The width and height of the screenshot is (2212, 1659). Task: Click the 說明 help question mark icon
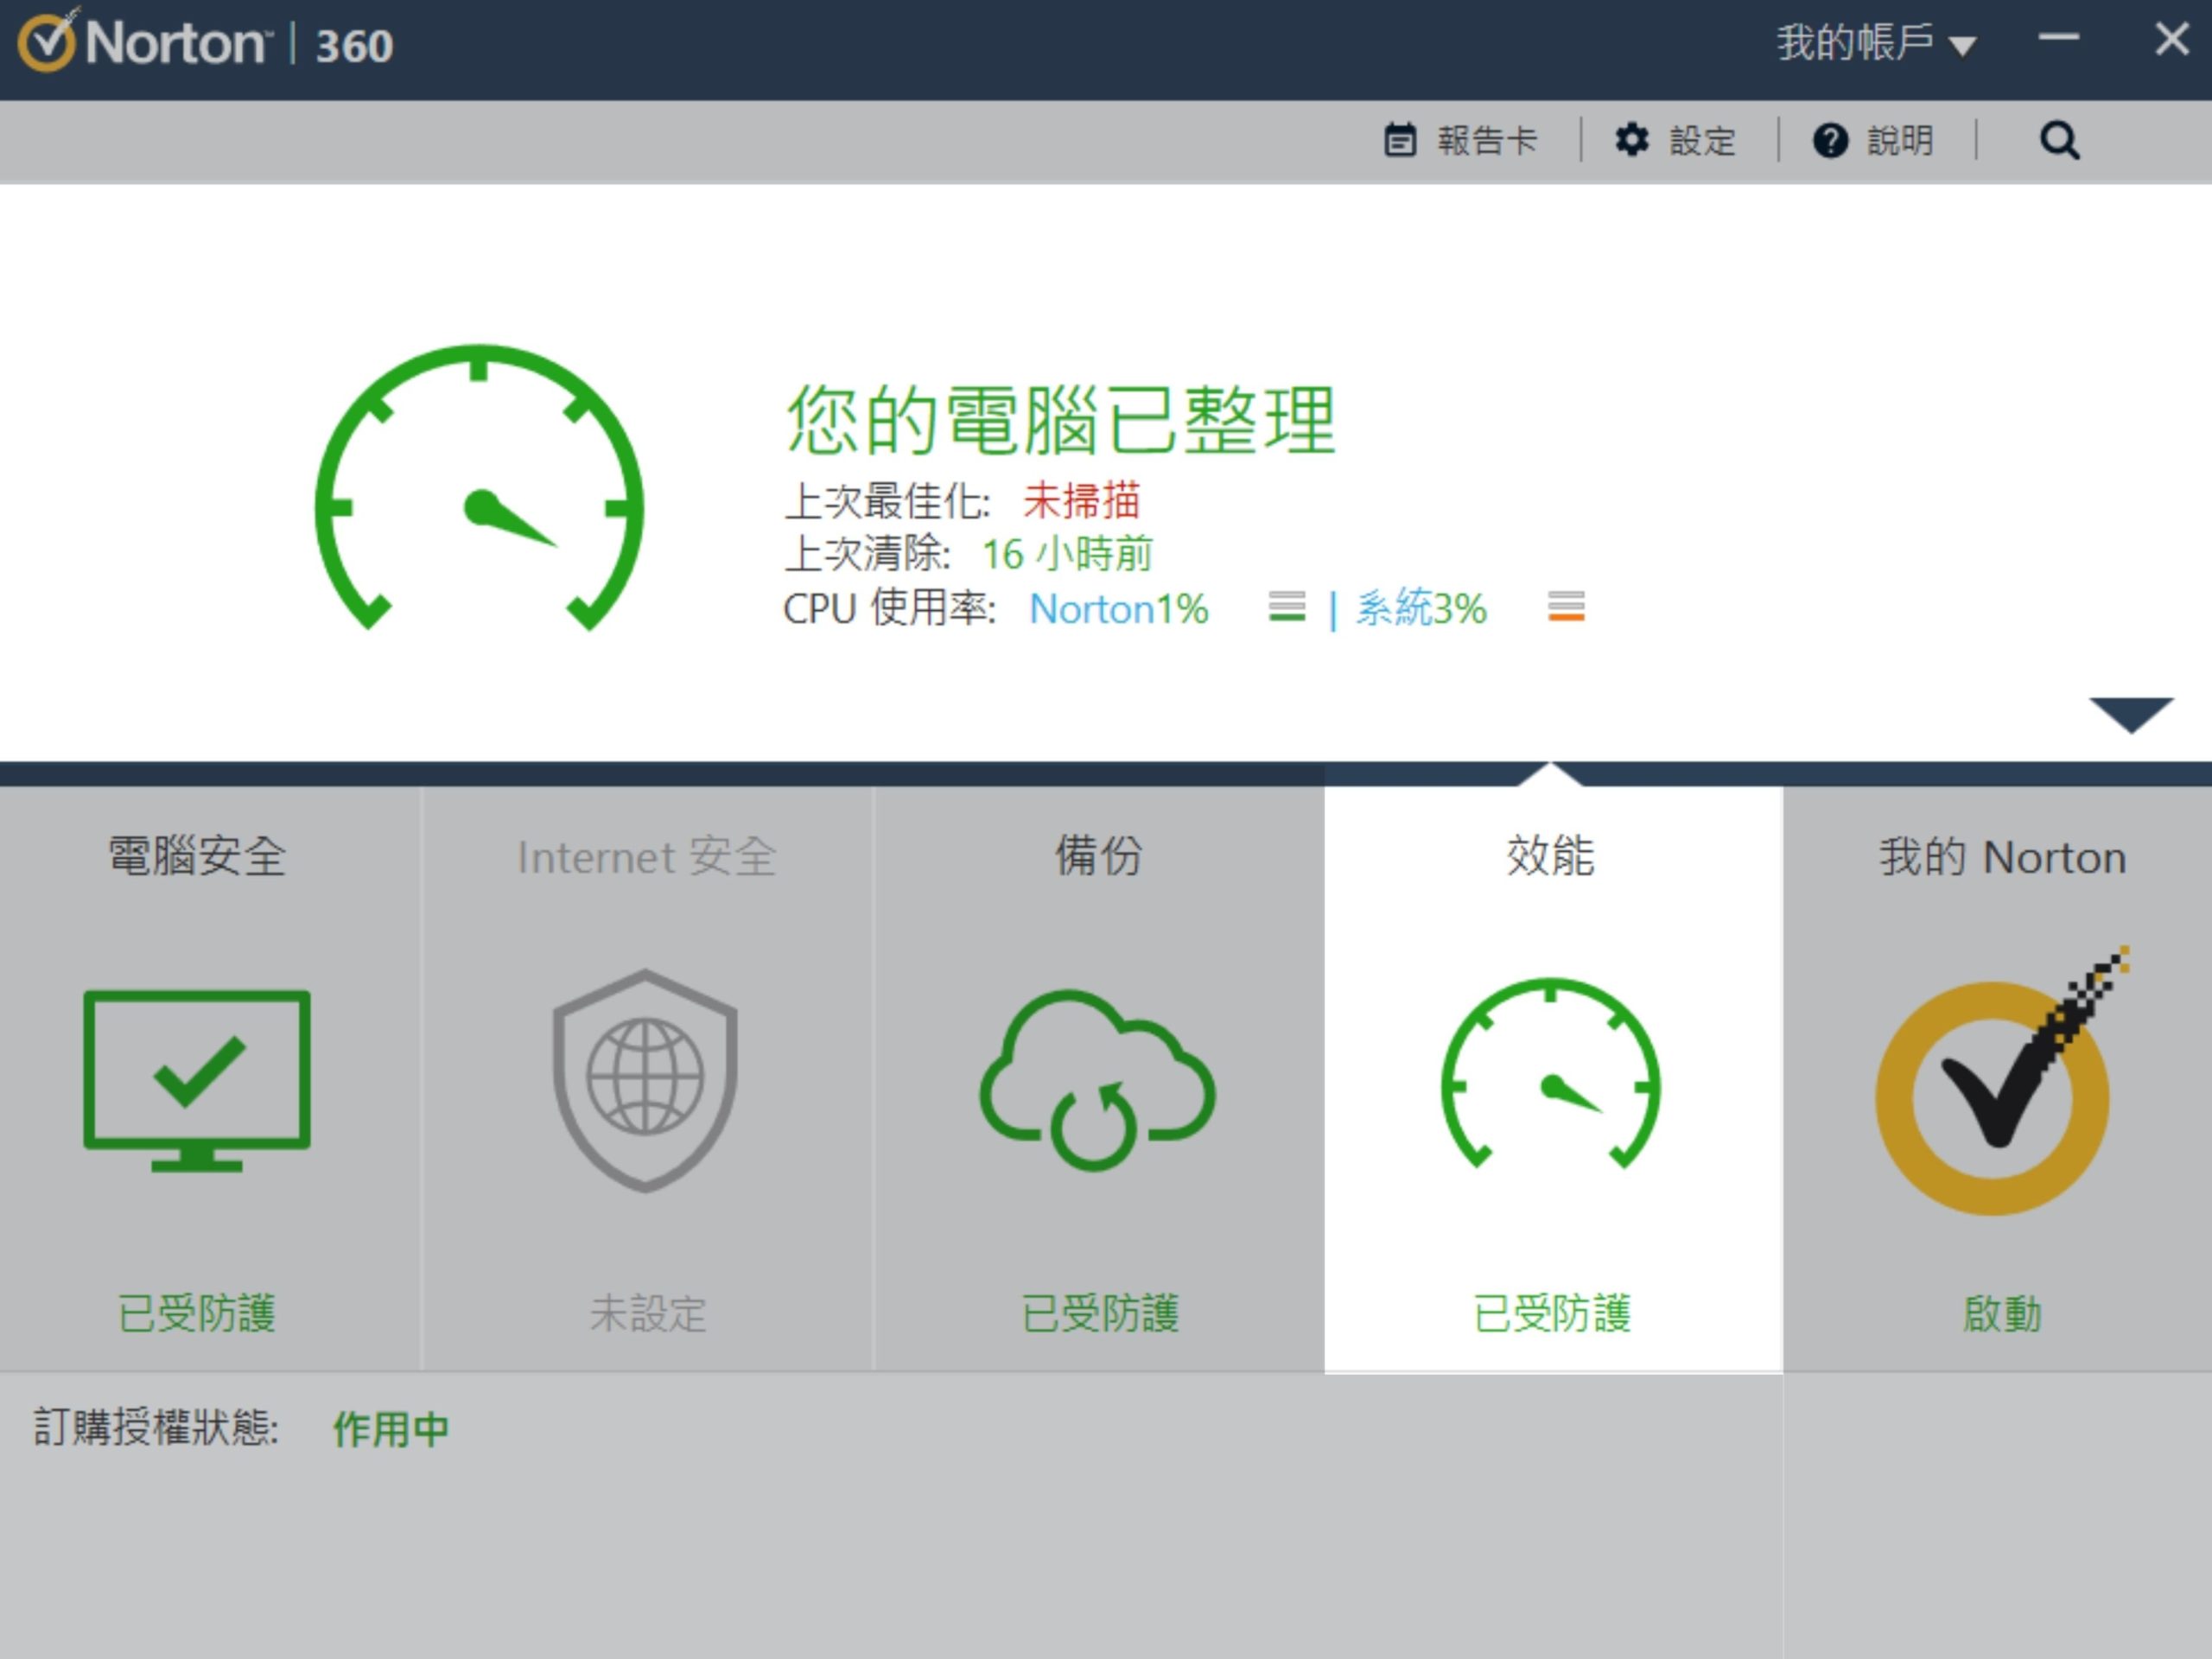tap(1830, 141)
